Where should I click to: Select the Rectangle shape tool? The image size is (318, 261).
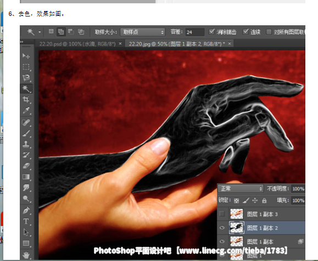26,243
